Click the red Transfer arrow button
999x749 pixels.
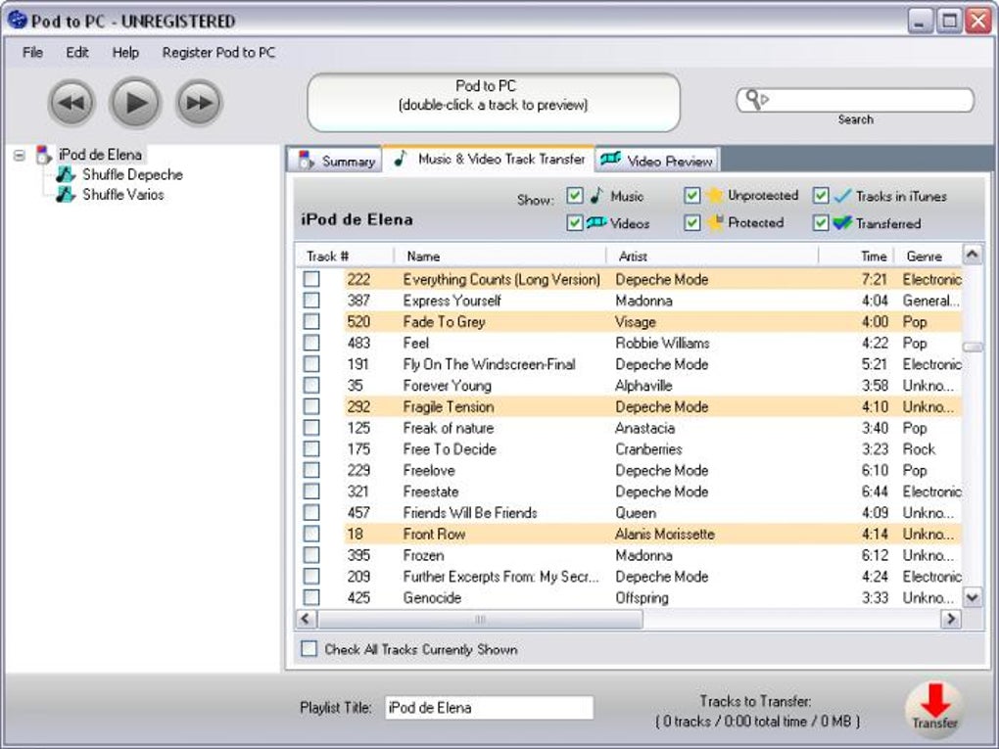coord(934,709)
